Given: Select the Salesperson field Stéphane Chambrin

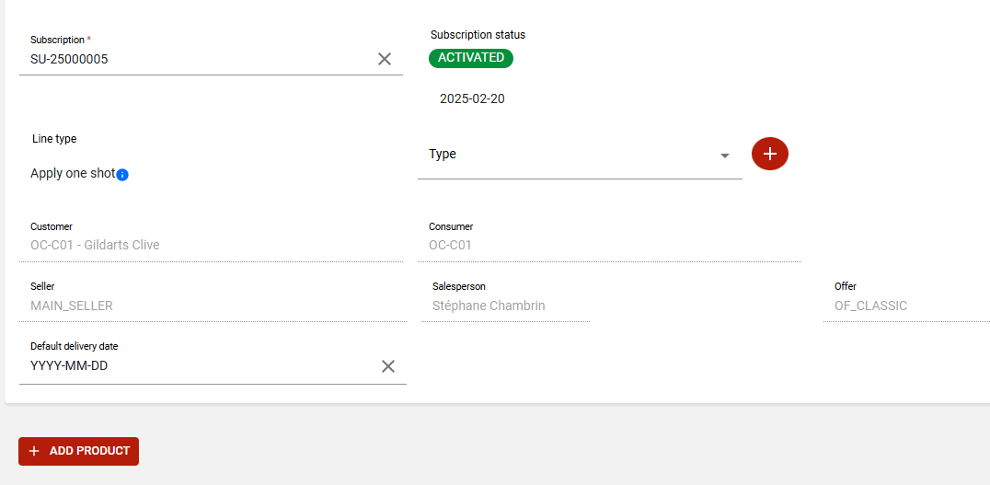Looking at the screenshot, I should coord(505,306).
